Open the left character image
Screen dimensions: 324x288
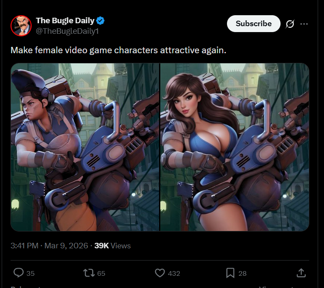[85, 147]
